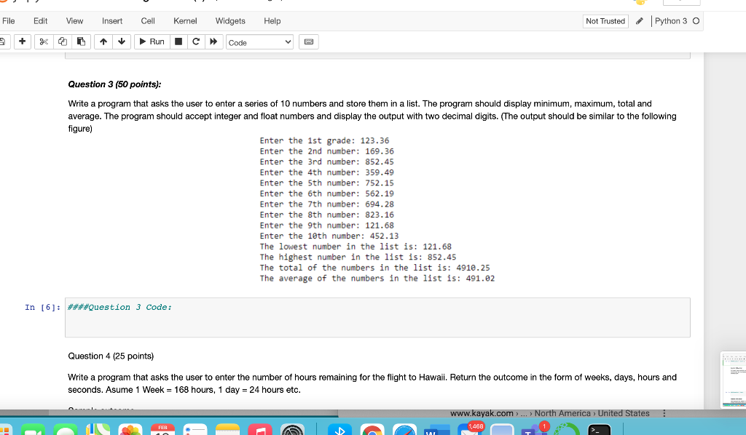The height and width of the screenshot is (435, 746).
Task: Click the Not Trusted button
Action: point(605,21)
